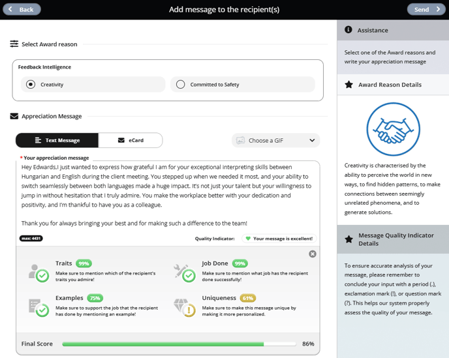This screenshot has width=449, height=358.
Task: Click the Final Score label
Action: 37,344
